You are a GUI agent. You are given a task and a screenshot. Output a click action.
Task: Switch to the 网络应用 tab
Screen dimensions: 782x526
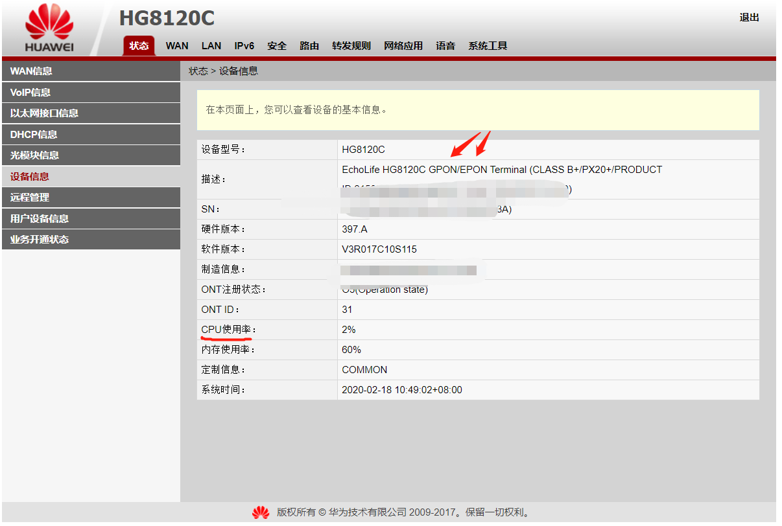tap(403, 46)
